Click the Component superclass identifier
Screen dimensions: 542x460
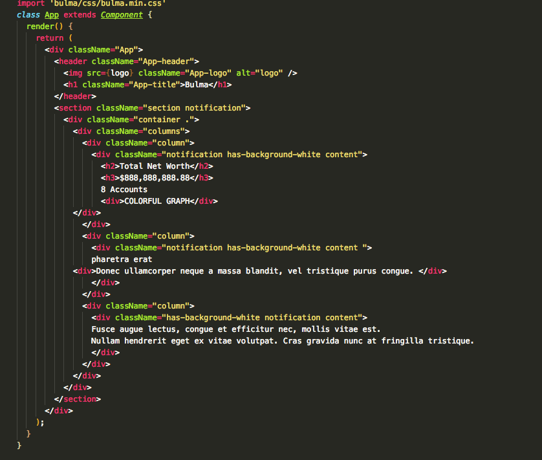click(122, 14)
